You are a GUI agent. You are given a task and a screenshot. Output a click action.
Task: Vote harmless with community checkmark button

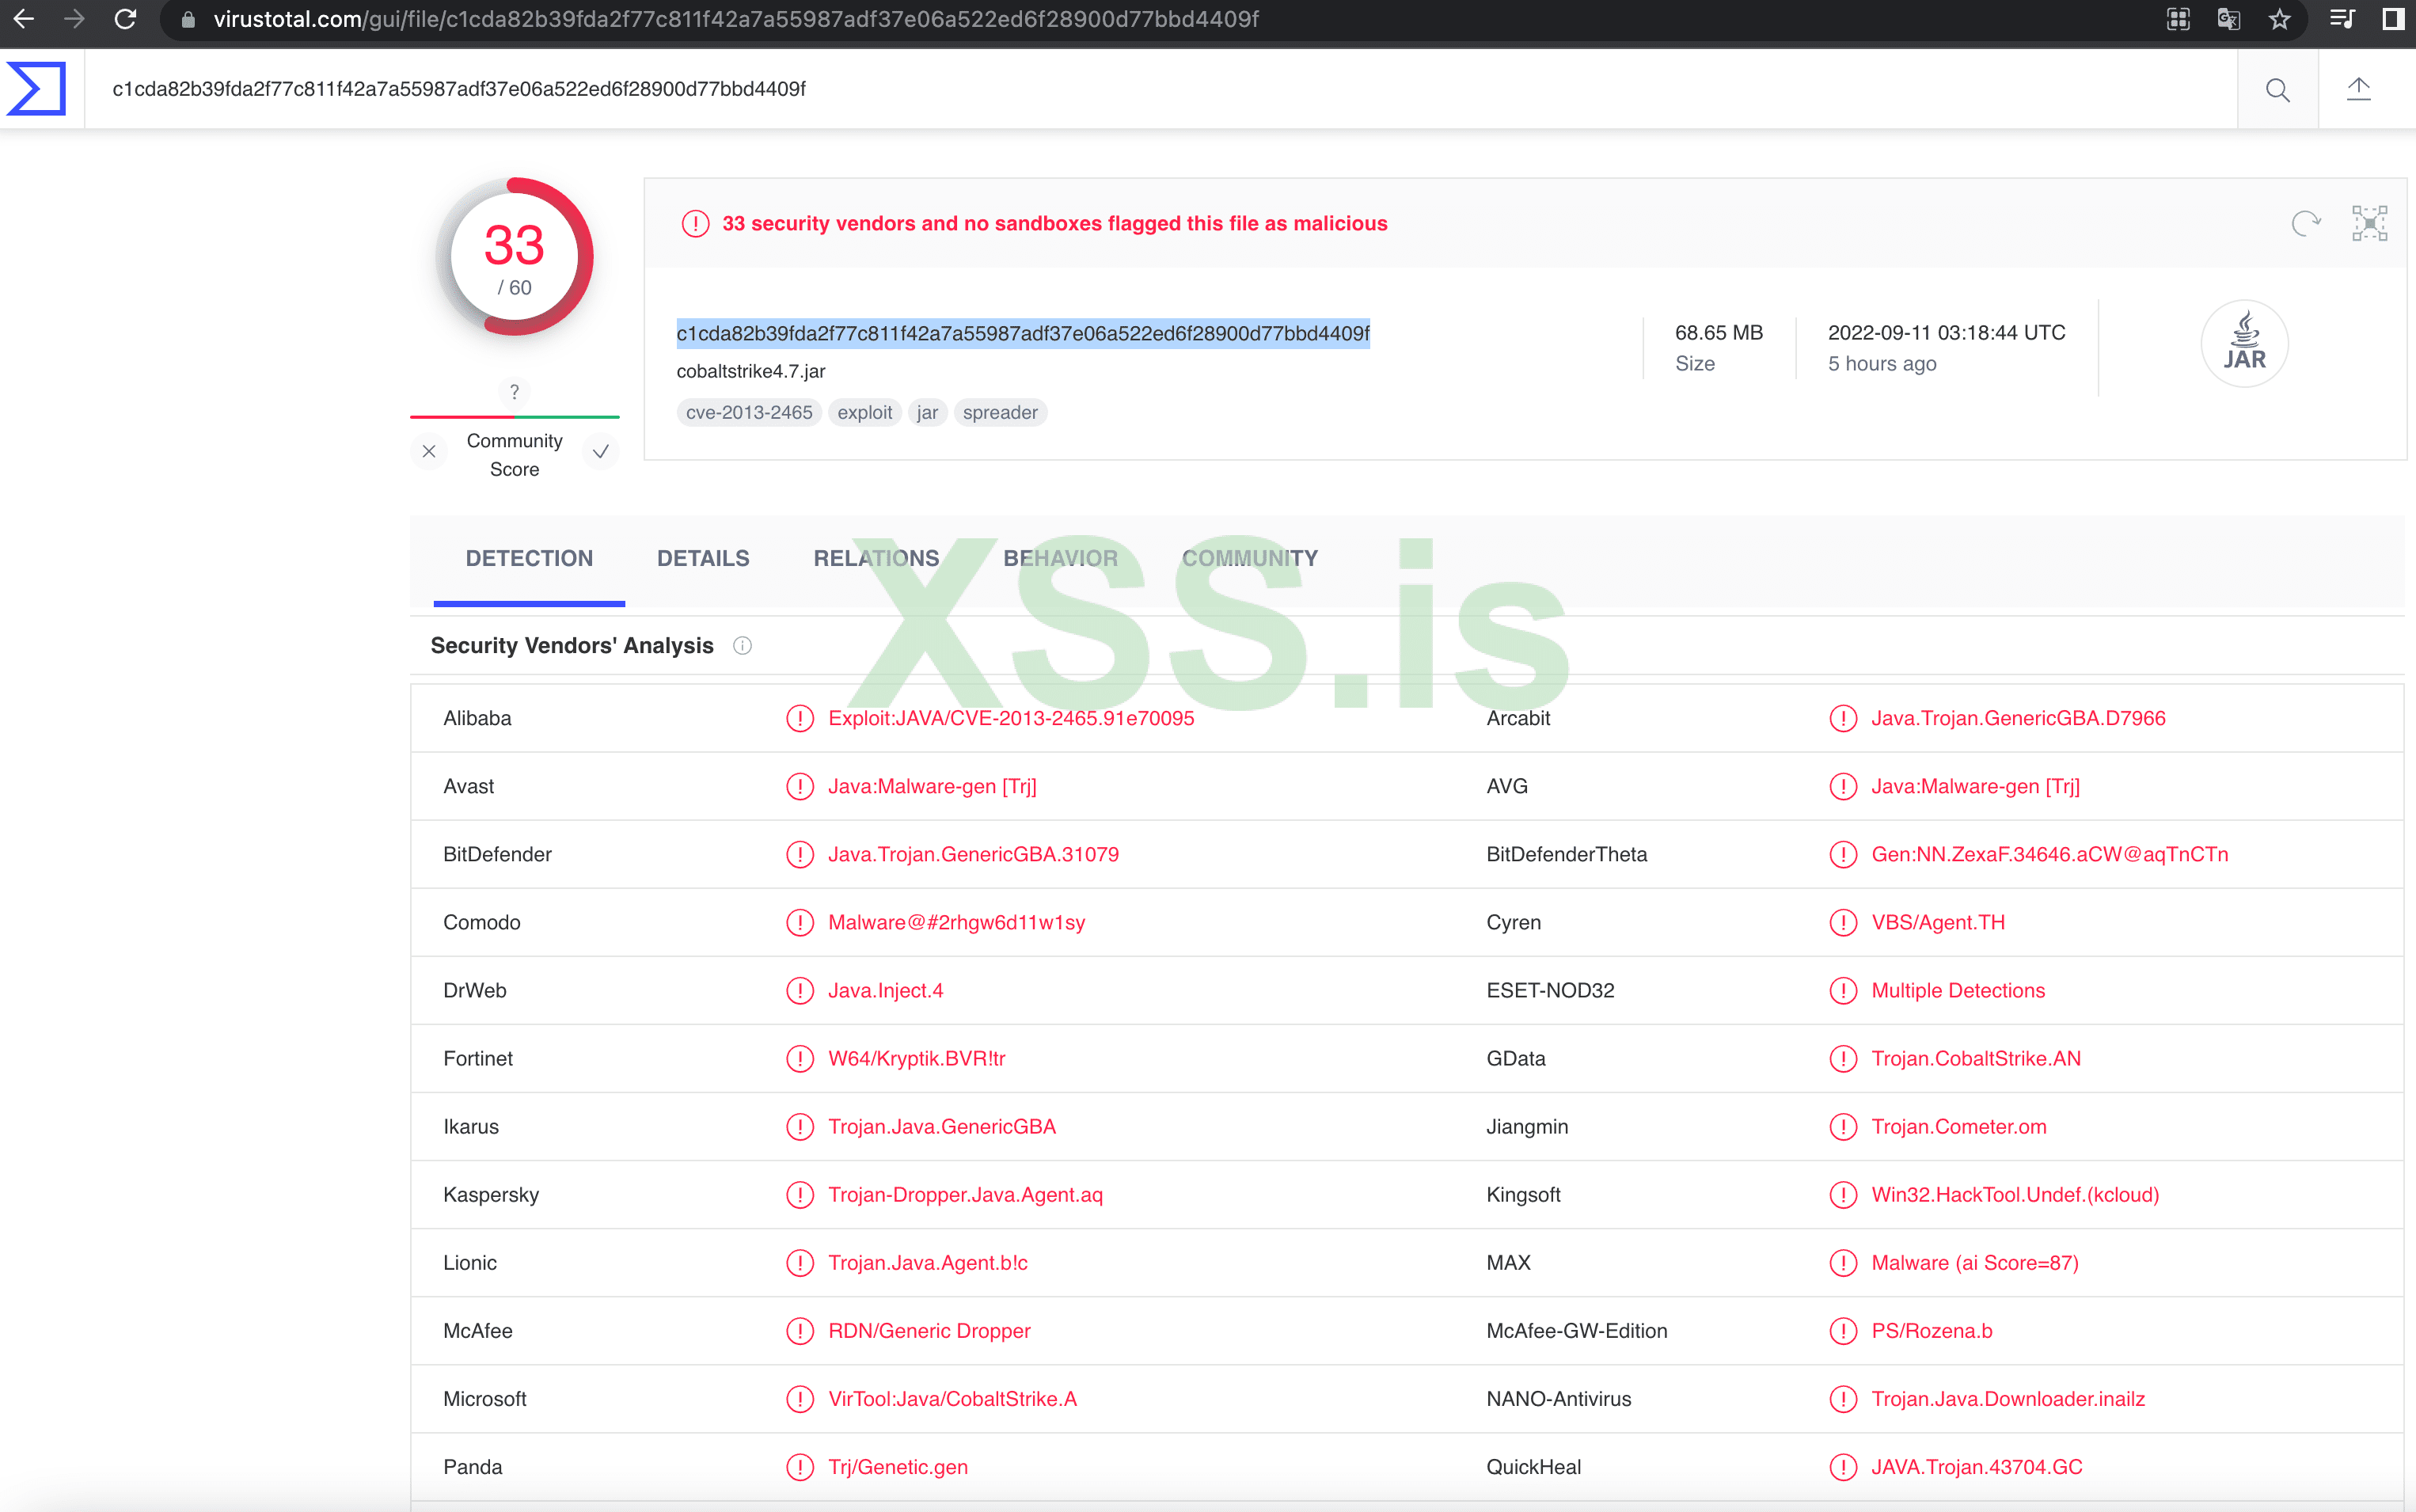(600, 452)
